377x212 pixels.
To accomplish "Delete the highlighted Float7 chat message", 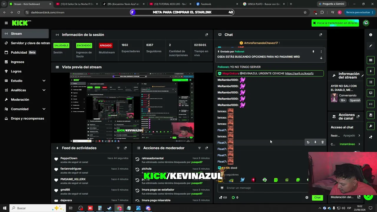I will [323, 142].
